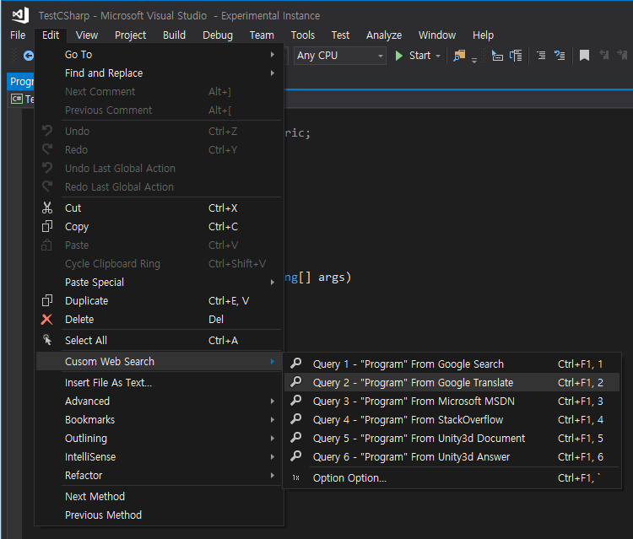Run Query 2 From Google Translate
The width and height of the screenshot is (633, 539).
[452, 382]
